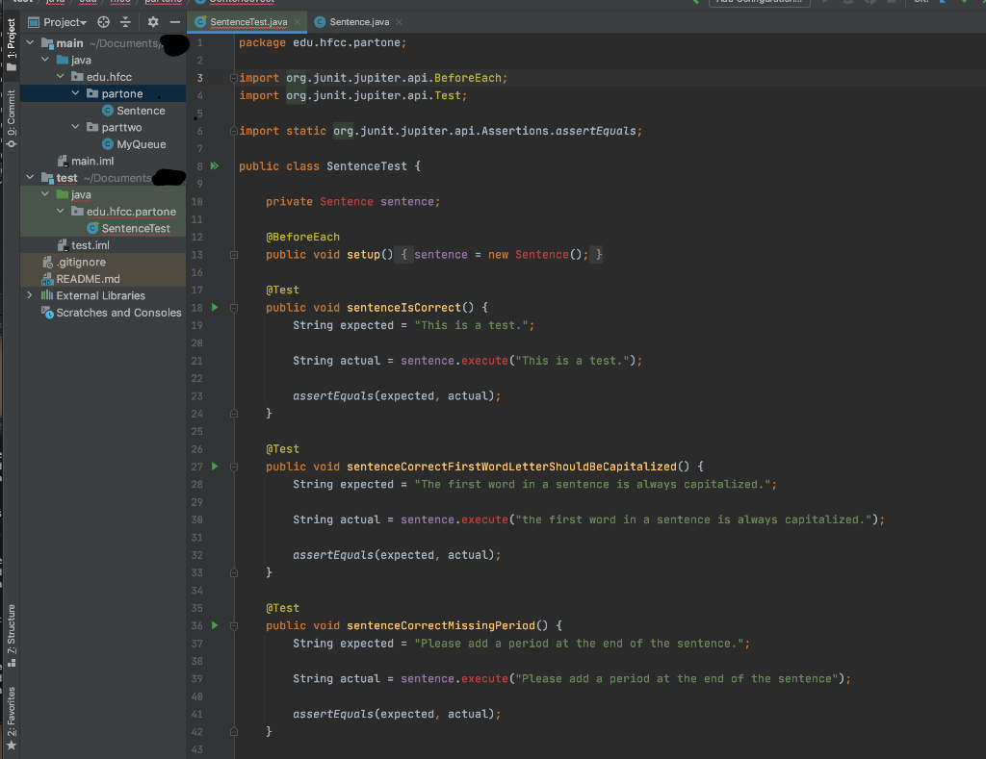Image resolution: width=986 pixels, height=759 pixels.
Task: Click the Collapse All icon in Project panel
Action: tap(125, 22)
